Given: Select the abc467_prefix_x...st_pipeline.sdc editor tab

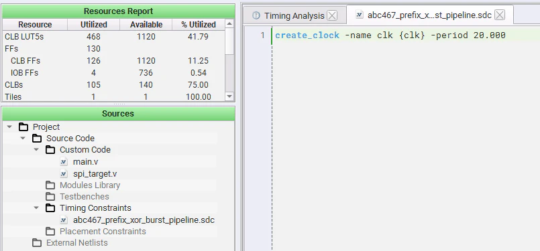Looking at the screenshot, I should (x=429, y=15).
